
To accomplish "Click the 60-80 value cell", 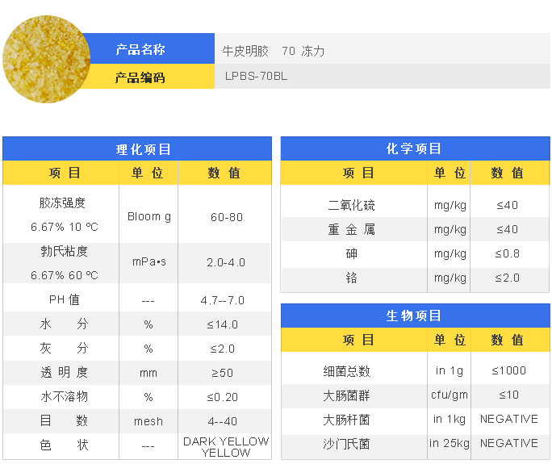I will click(x=226, y=217).
